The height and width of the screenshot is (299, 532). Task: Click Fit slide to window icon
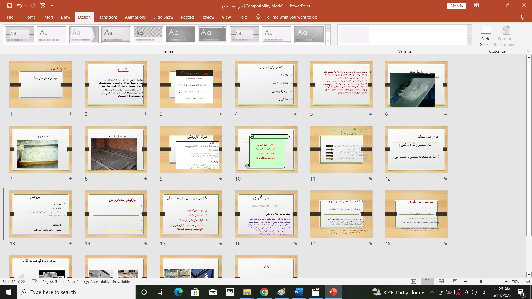pos(527,282)
